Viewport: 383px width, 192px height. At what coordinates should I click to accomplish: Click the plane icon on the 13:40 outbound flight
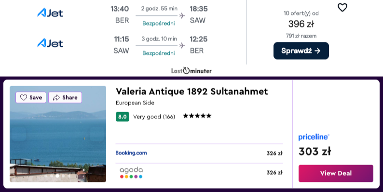tap(182, 15)
